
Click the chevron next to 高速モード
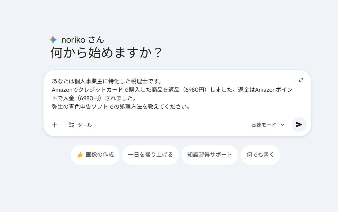tap(282, 125)
